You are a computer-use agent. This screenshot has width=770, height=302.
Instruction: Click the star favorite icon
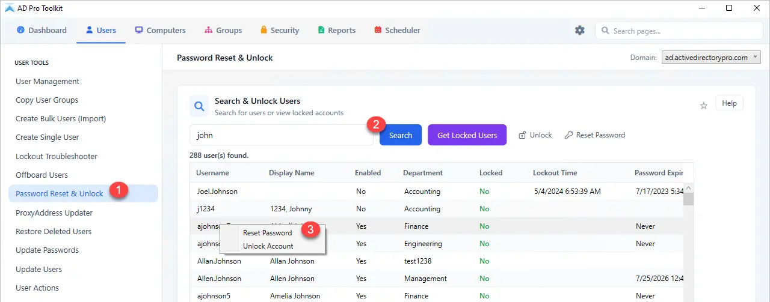coord(703,106)
